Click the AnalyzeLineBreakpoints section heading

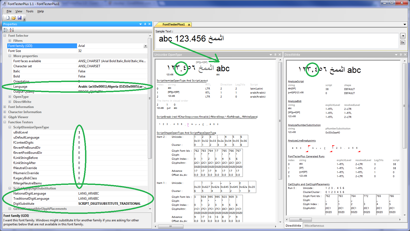point(302,141)
